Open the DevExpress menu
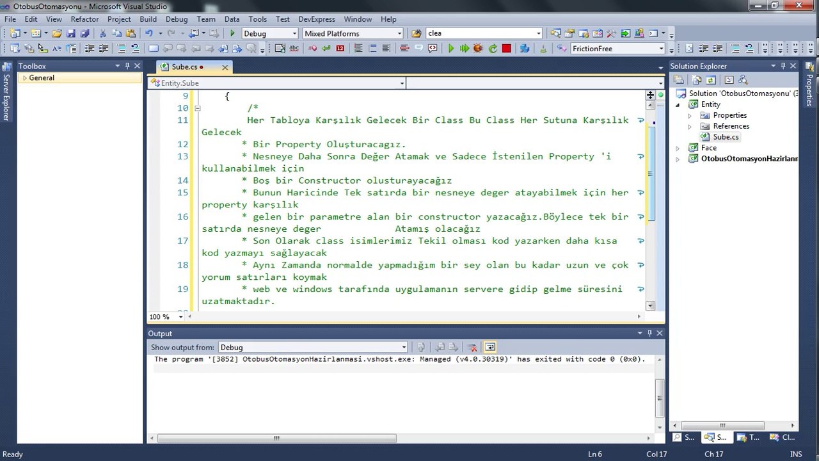The image size is (819, 461). 317,19
